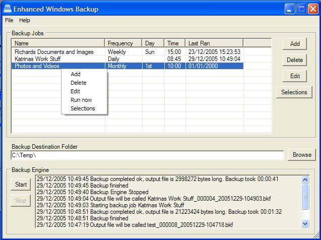The width and height of the screenshot is (321, 240).
Task: Click the disabled Stop button
Action: (x=21, y=201)
